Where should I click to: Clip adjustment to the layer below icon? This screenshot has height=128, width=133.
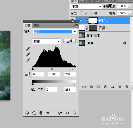click(41, 113)
